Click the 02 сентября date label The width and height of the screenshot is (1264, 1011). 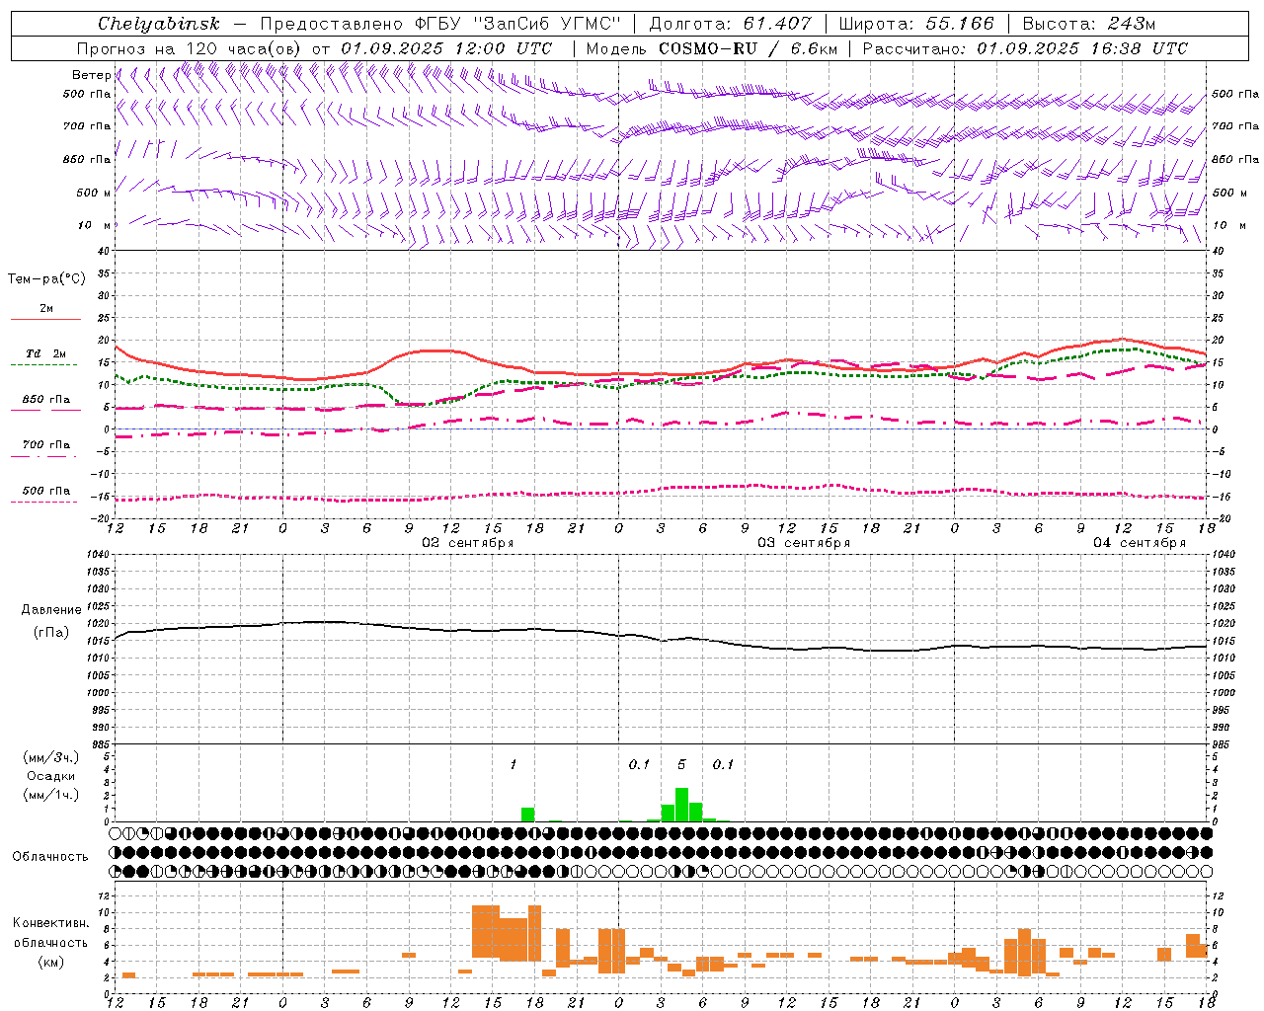point(468,543)
